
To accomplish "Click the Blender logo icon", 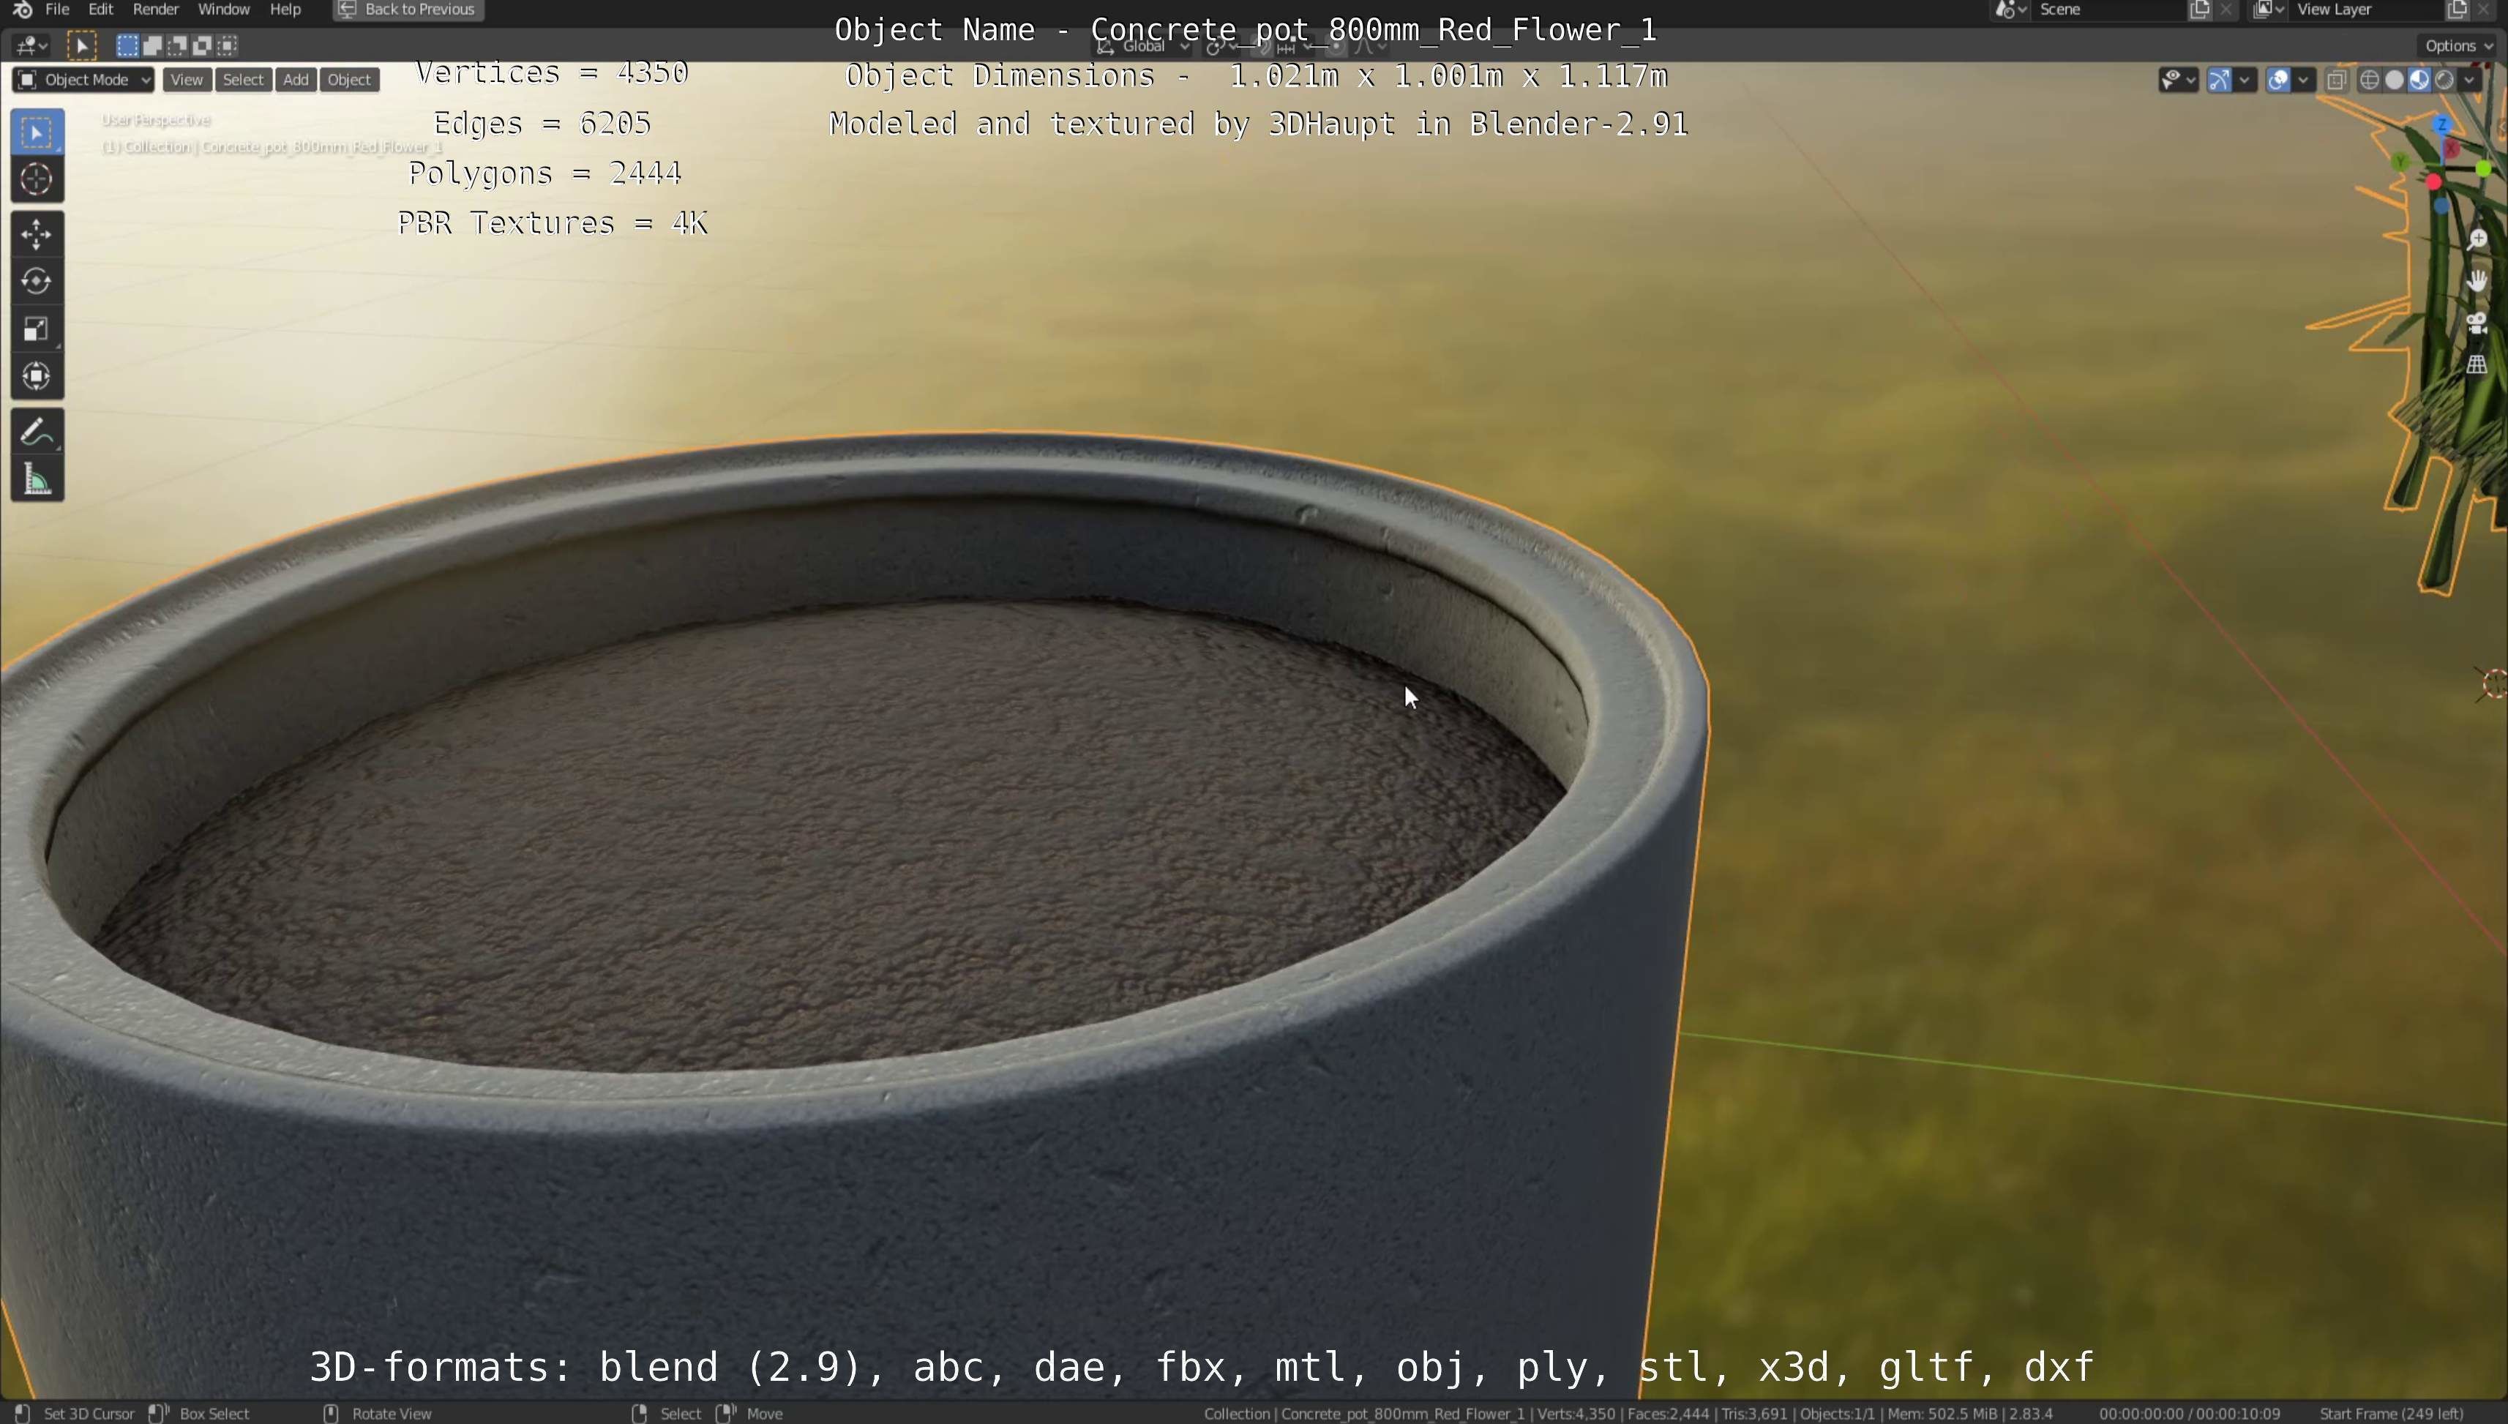I will tap(23, 10).
